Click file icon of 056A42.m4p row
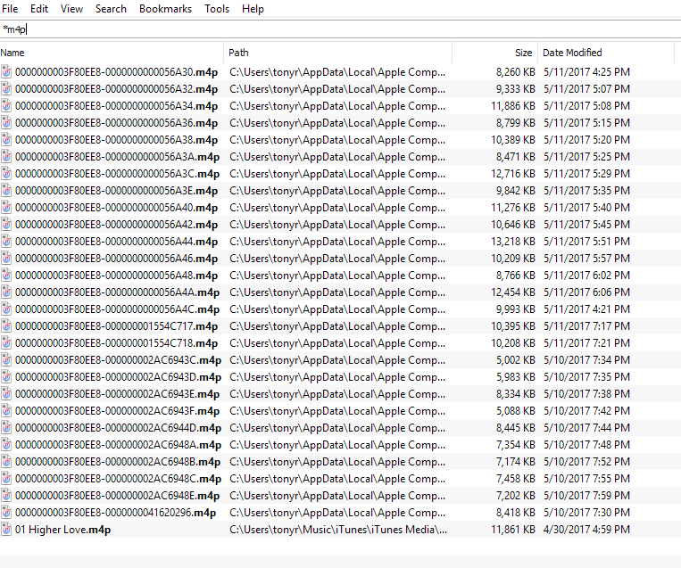The image size is (681, 568). click(x=6, y=225)
